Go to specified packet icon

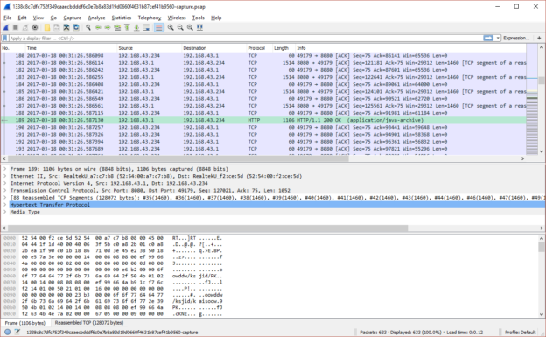tap(117, 27)
